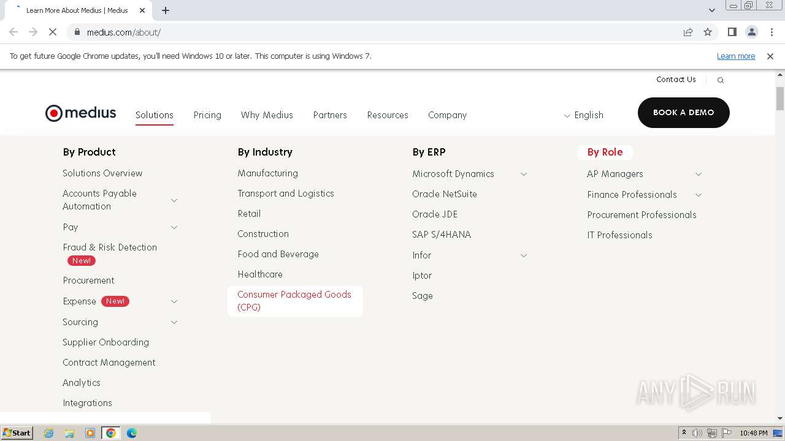The image size is (785, 441).
Task: Open the Integrations link
Action: [x=87, y=403]
